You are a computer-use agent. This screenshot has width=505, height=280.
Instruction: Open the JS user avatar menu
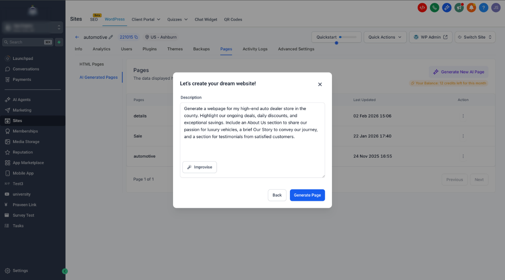[496, 7]
